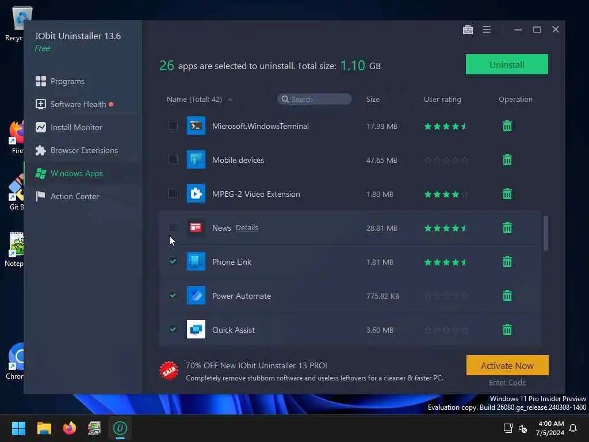Click the trash icon for Microsoft.WindowsTerminal

click(507, 126)
